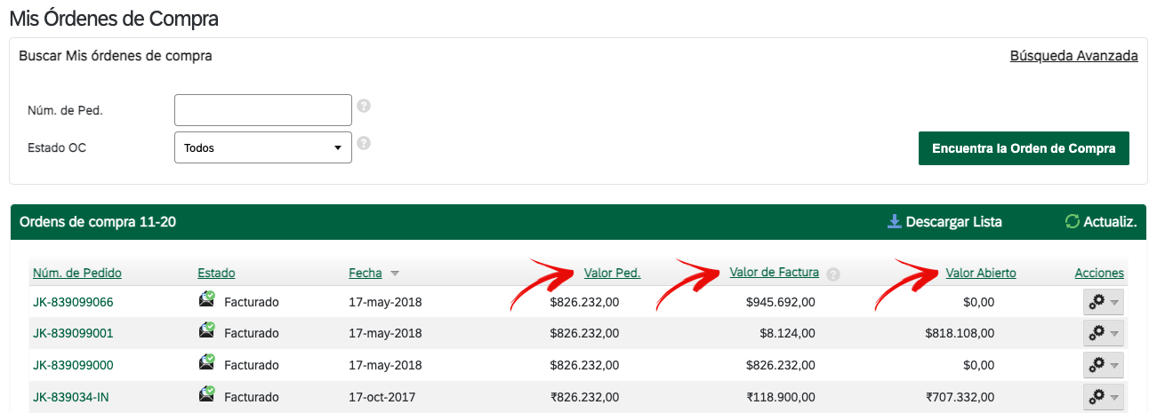Expand the Estado OC Todos dropdown

263,147
